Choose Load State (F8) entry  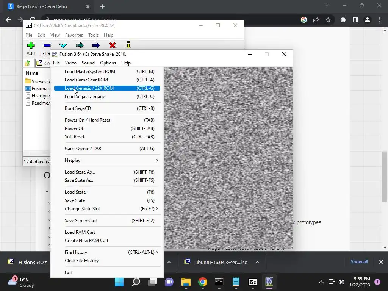coord(107,192)
